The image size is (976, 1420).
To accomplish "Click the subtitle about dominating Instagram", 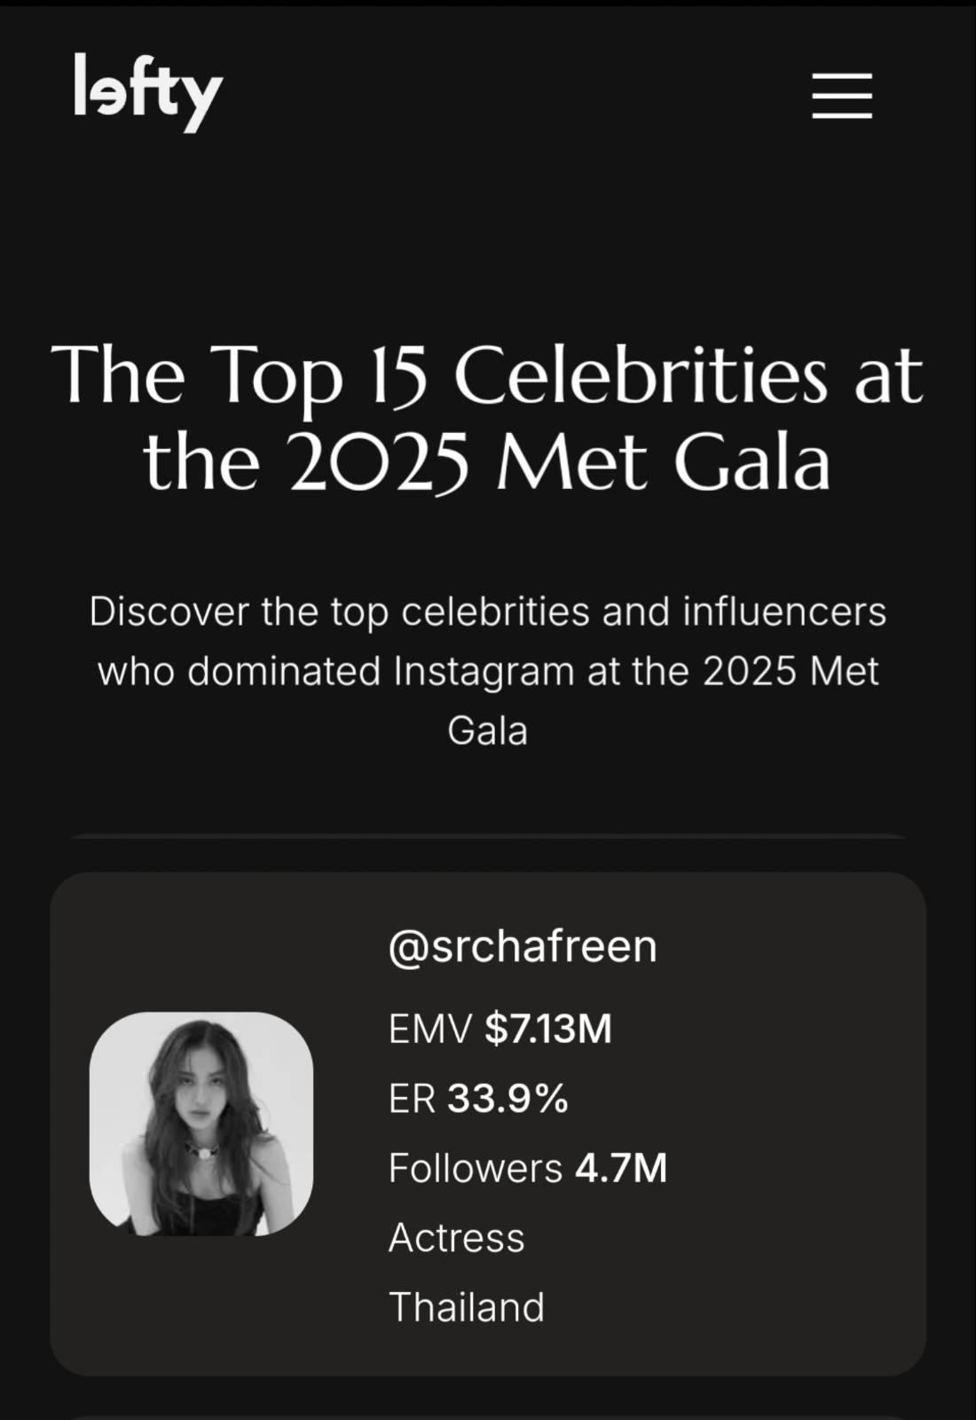I will pos(487,671).
